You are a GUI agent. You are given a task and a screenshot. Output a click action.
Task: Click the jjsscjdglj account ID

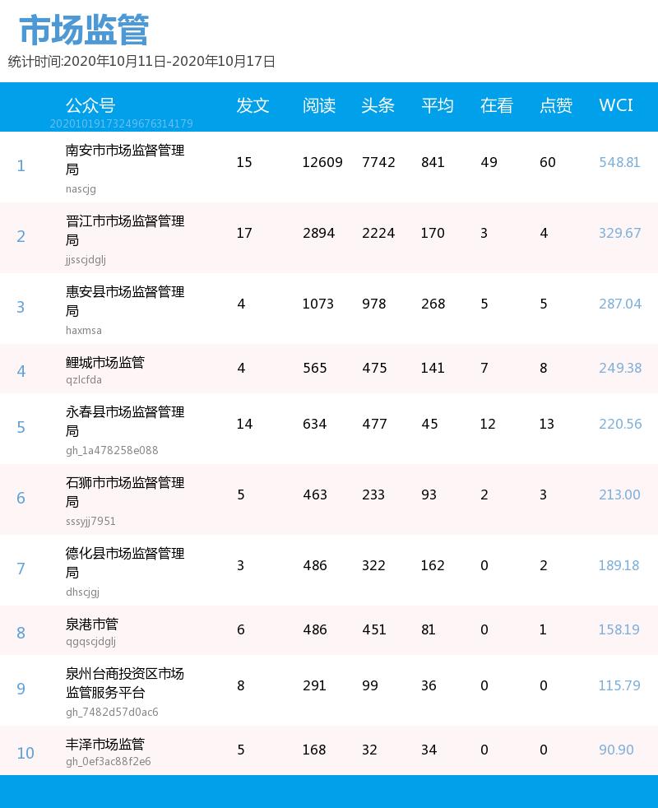tap(86, 259)
